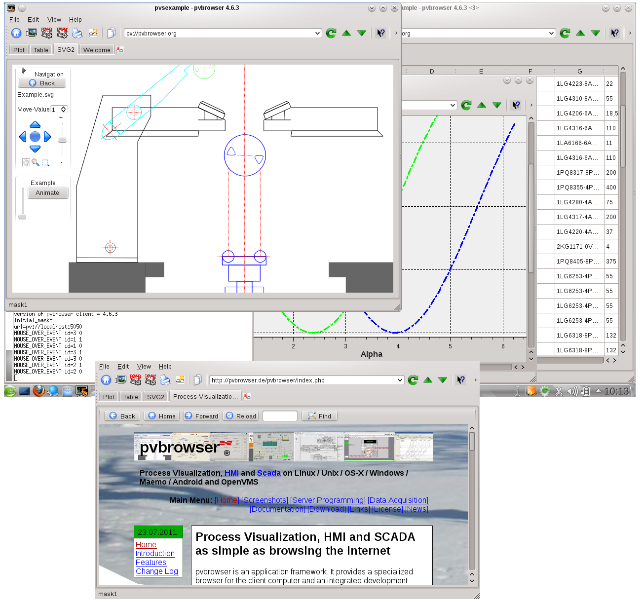Click green reconnect icon in background window <3>
Image resolution: width=644 pixels, height=604 pixels.
click(565, 33)
